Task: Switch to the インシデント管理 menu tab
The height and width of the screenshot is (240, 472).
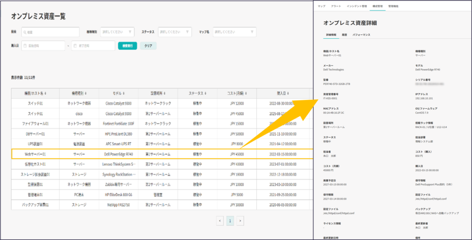Action: 357,6
